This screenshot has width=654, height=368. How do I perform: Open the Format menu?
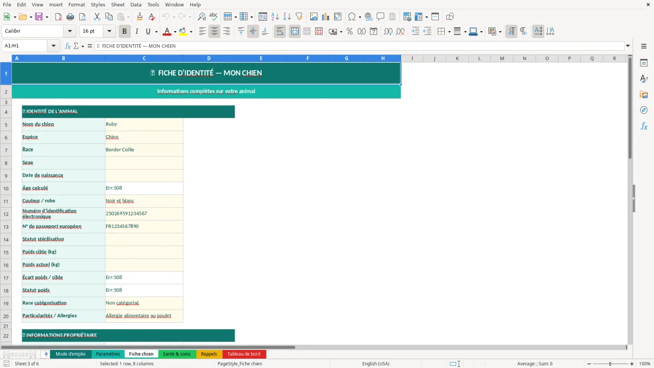click(76, 4)
